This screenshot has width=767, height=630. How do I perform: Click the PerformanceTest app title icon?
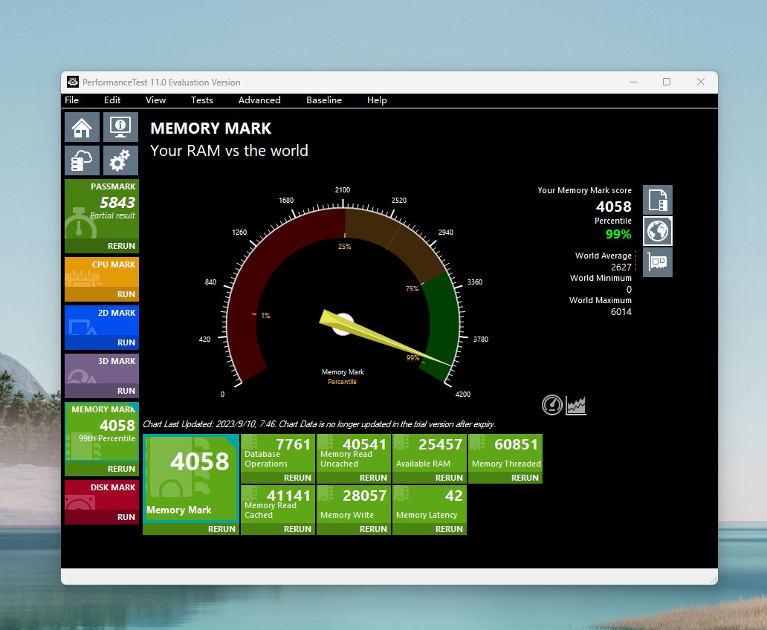(73, 82)
